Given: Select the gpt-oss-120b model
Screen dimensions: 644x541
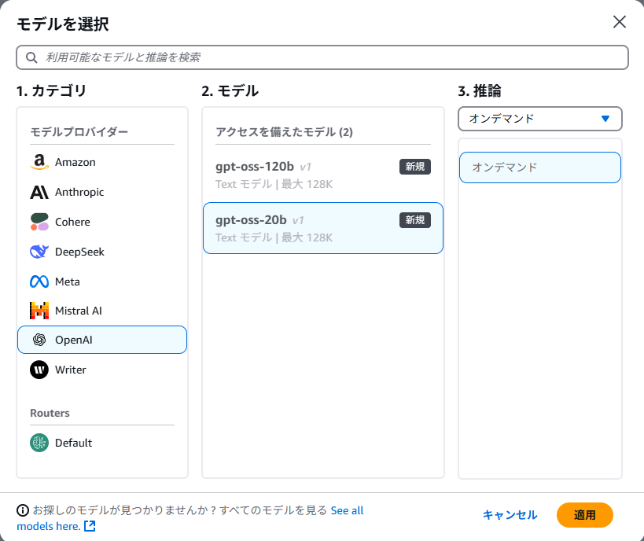Looking at the screenshot, I should coord(323,175).
